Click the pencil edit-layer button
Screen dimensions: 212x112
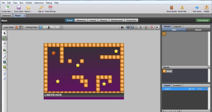click(179, 111)
